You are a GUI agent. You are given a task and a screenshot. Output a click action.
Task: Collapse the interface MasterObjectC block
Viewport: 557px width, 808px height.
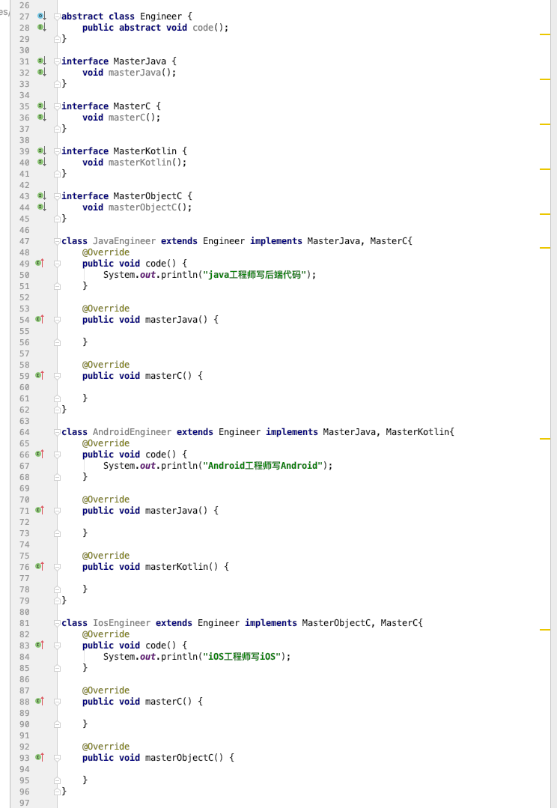point(57,195)
